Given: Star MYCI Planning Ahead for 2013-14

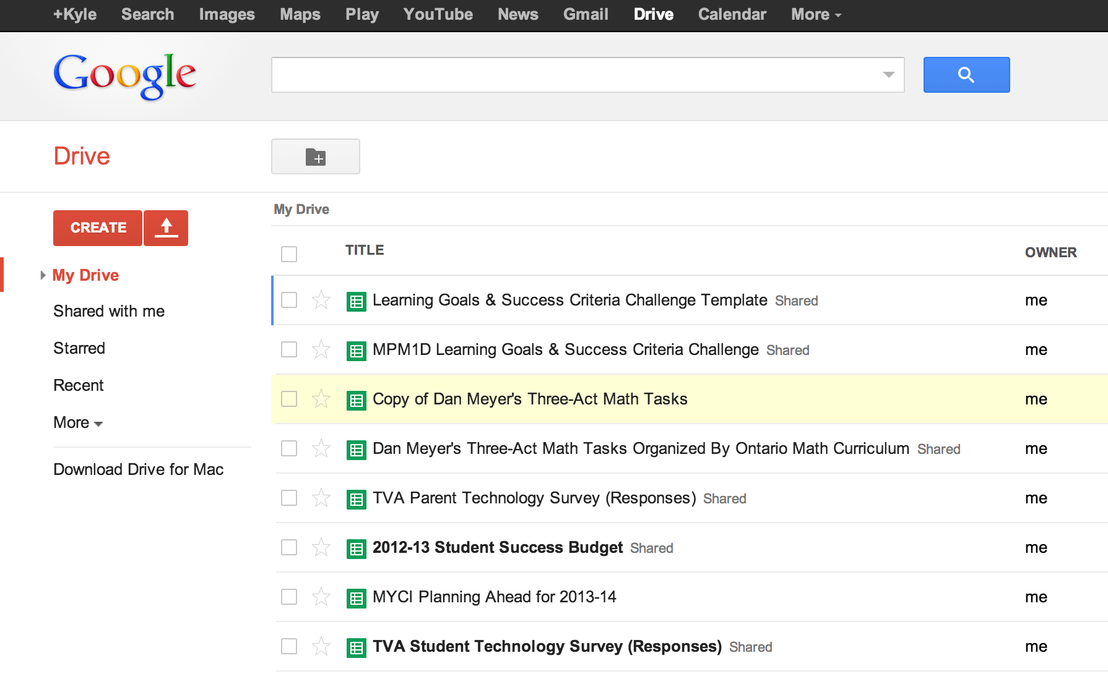Looking at the screenshot, I should point(321,597).
